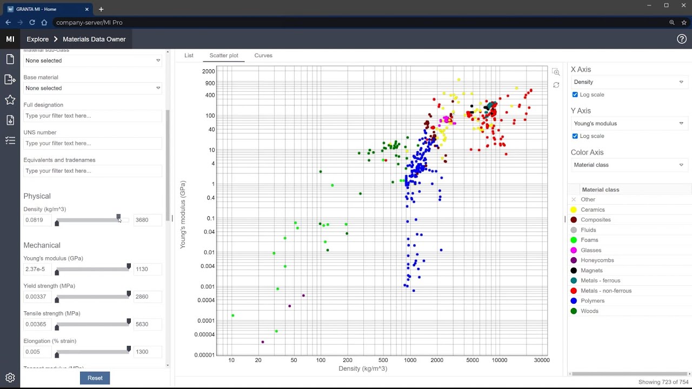Click the Reset button
The width and height of the screenshot is (692, 389).
[95, 378]
